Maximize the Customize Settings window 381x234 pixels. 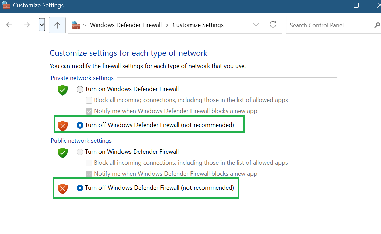pos(356,5)
